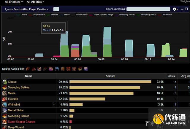Expand the Whirlwind row arrow
Screen dimensions: 190x129
pyautogui.click(x=54, y=104)
